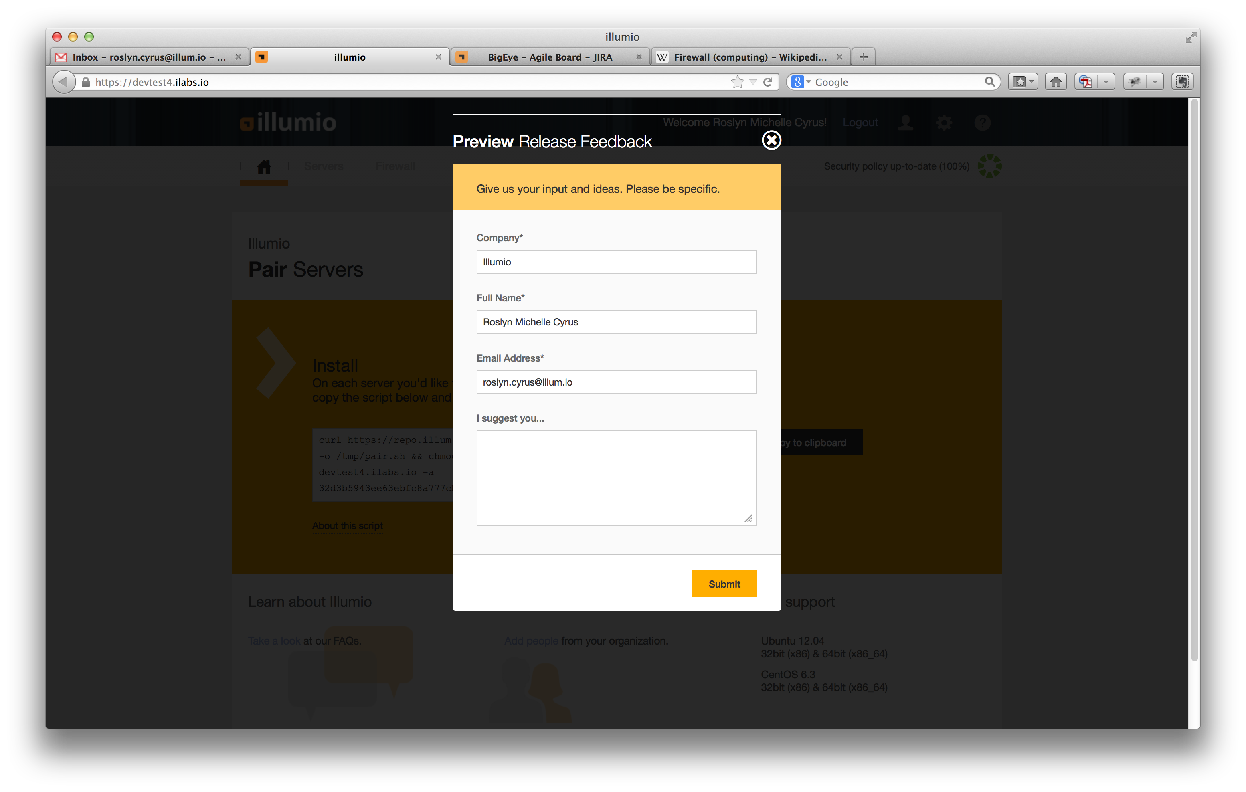The width and height of the screenshot is (1246, 792).
Task: Click the copy to clipboard button
Action: click(821, 442)
